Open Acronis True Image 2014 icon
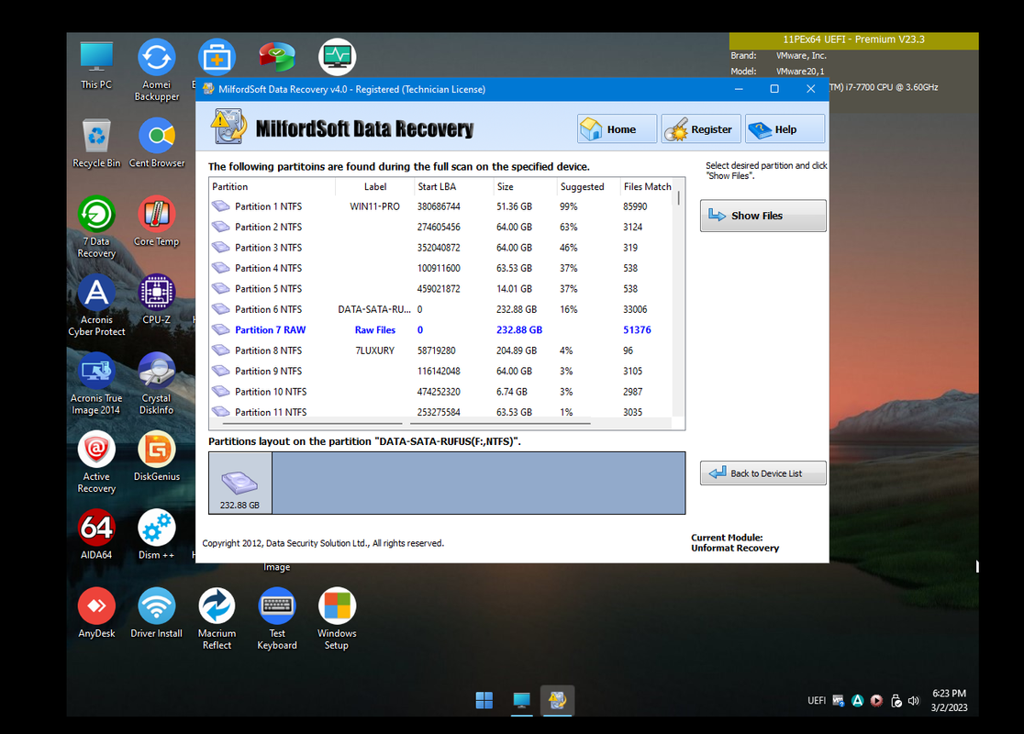The height and width of the screenshot is (734, 1024). point(96,384)
